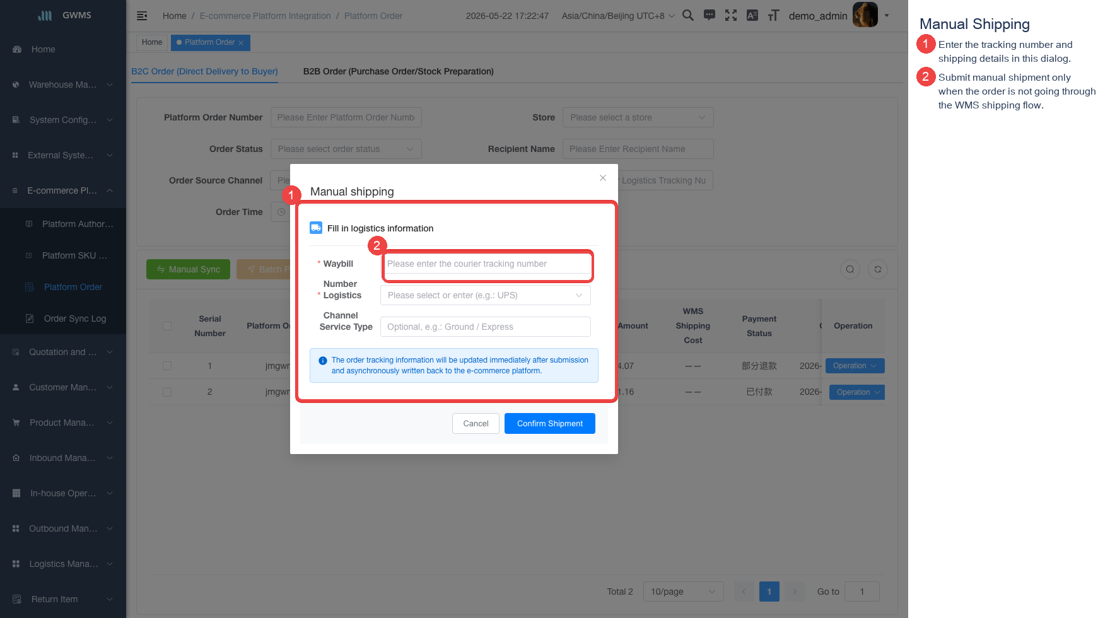The image size is (1110, 618).
Task: Click pagination page 1 button
Action: click(769, 592)
